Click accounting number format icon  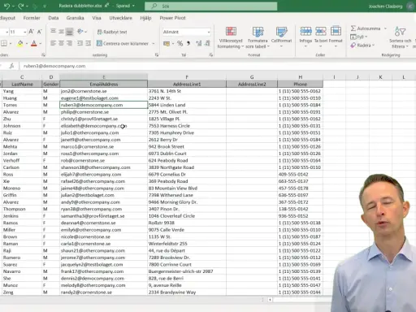167,43
